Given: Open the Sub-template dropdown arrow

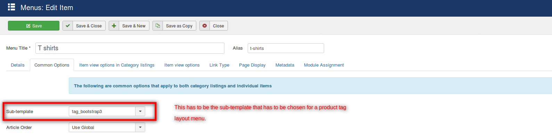Looking at the screenshot, I should click(140, 111).
